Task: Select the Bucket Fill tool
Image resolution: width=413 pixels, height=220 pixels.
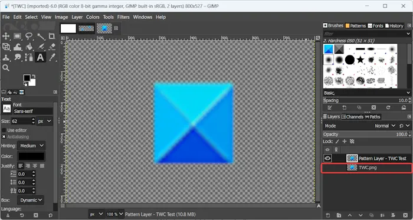Action: (x=29, y=47)
